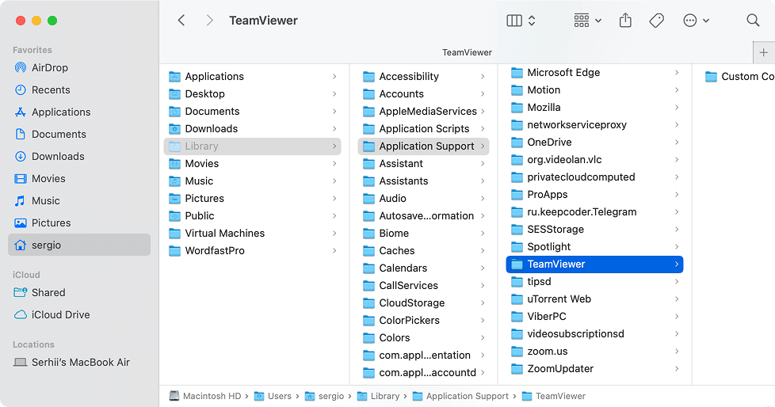775x407 pixels.
Task: Select the Virtual Machines folder
Action: (x=253, y=233)
